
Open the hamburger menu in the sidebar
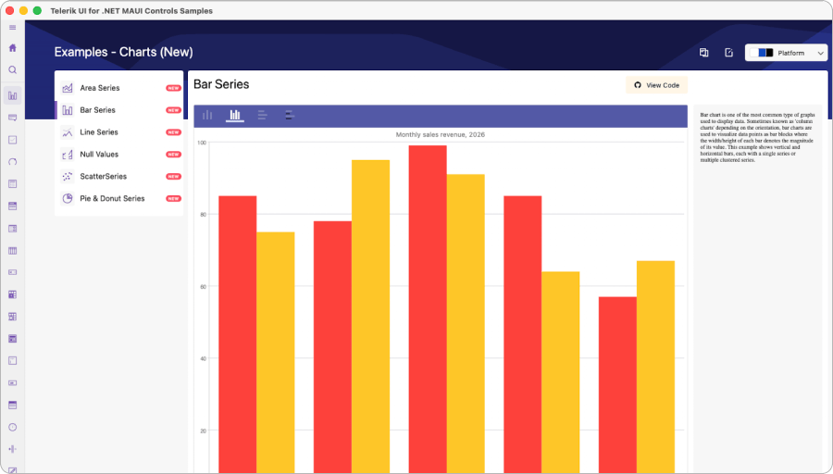13,28
